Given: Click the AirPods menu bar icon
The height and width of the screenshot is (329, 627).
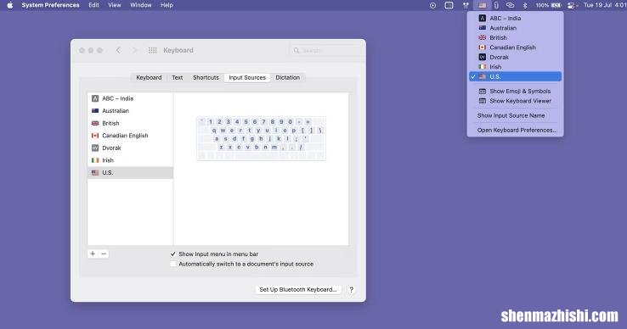Looking at the screenshot, I should coord(466,5).
